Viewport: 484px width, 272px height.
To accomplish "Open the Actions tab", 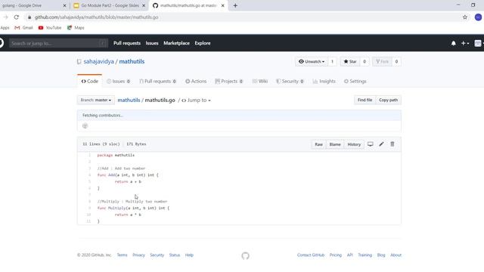I will (x=196, y=82).
